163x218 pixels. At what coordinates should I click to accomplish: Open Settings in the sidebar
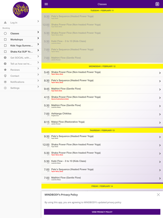point(21,88)
